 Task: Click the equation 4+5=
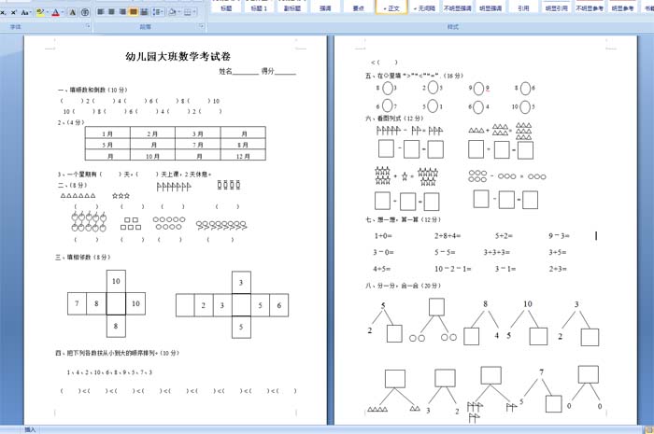[382, 269]
